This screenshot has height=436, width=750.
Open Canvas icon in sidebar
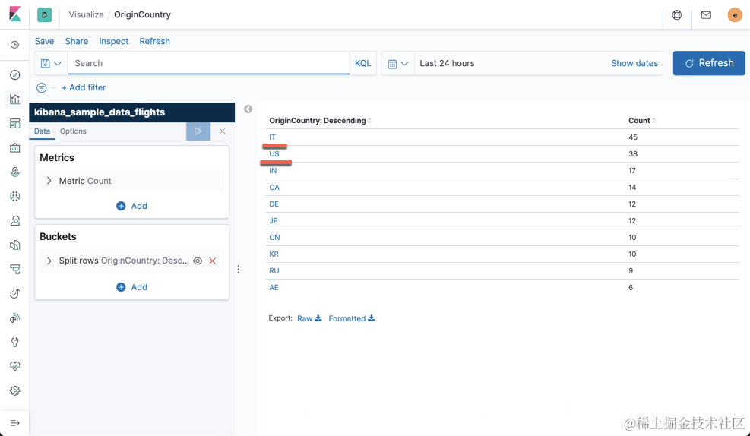(x=15, y=147)
